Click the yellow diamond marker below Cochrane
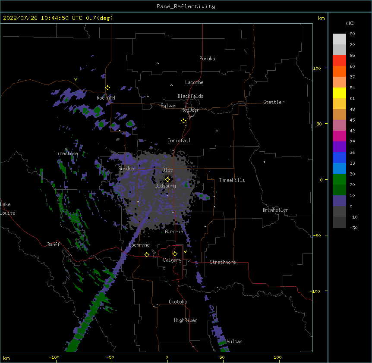The image size is (372, 363). click(147, 254)
